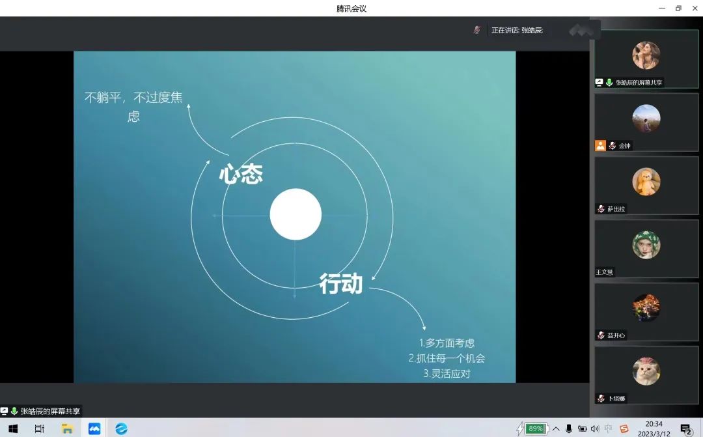703x437 pixels.
Task: Expand the hidden system tray icons
Action: click(x=556, y=429)
